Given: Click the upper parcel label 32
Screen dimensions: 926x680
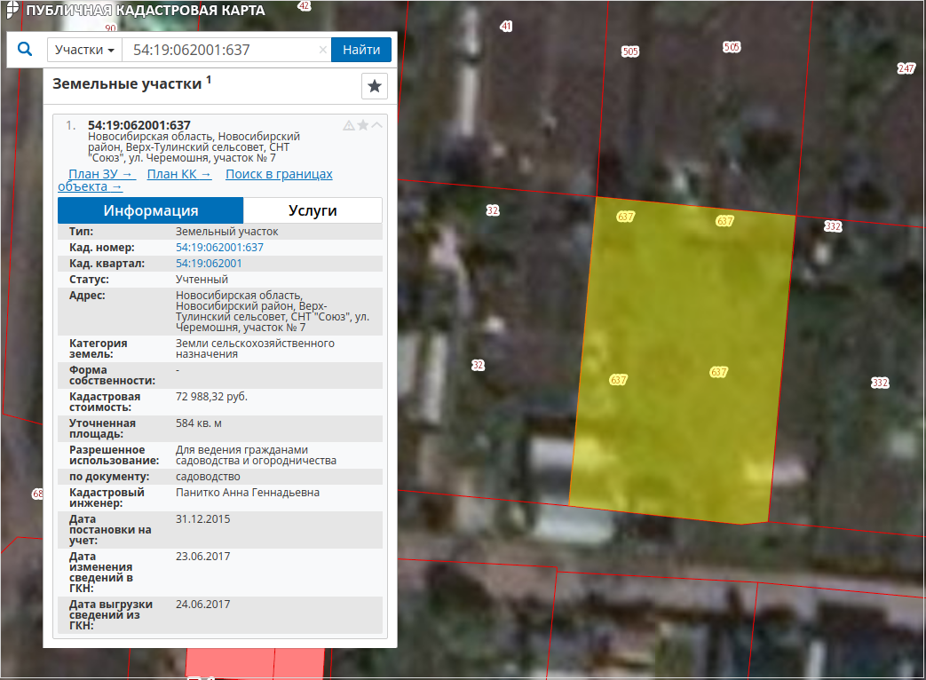Looking at the screenshot, I should tap(493, 210).
